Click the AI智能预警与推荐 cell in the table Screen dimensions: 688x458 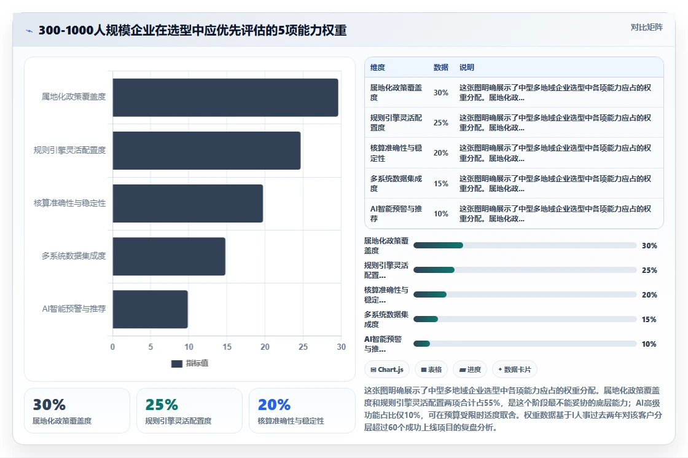(x=396, y=214)
